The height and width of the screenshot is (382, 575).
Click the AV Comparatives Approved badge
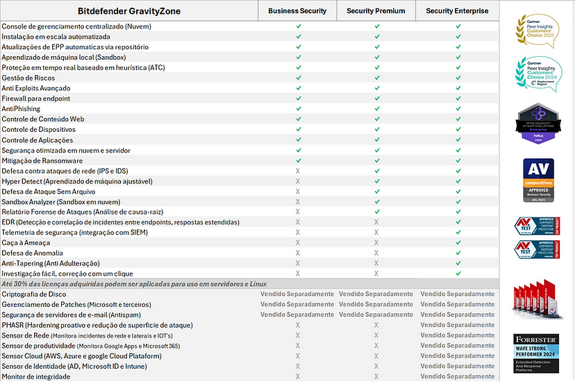pyautogui.click(x=538, y=181)
